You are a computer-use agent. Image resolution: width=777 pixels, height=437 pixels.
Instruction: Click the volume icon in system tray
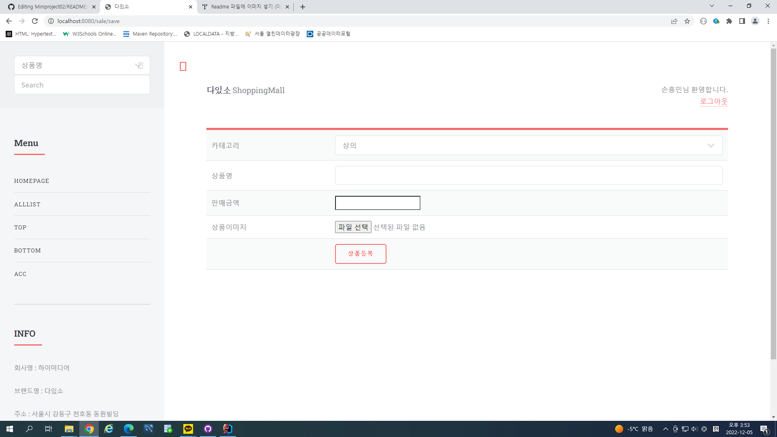694,429
